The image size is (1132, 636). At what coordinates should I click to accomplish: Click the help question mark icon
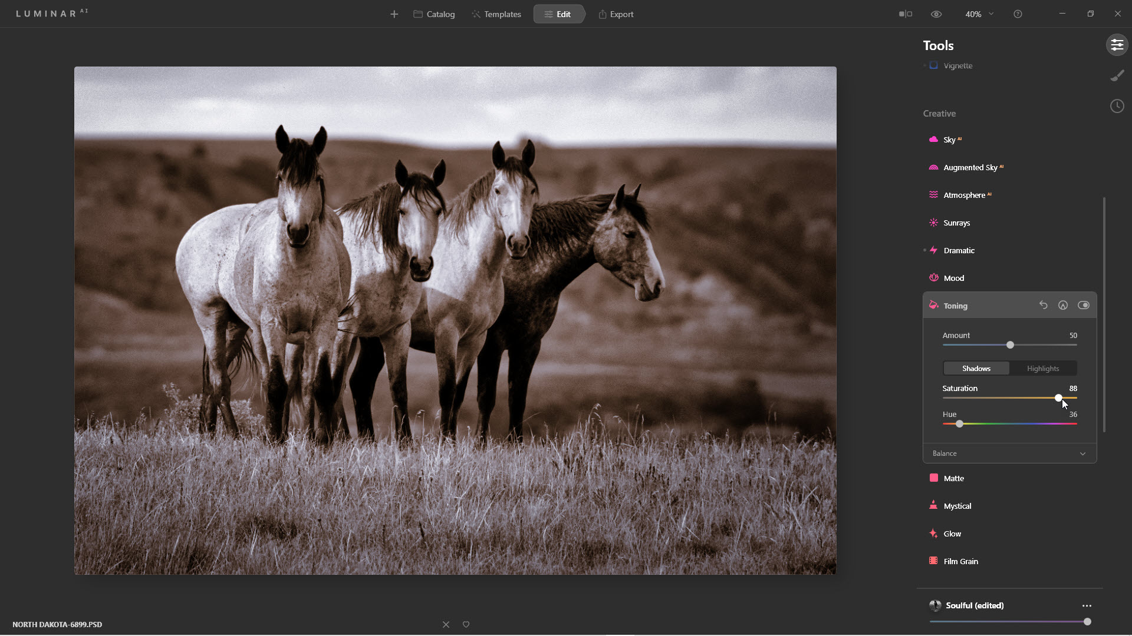1018,14
